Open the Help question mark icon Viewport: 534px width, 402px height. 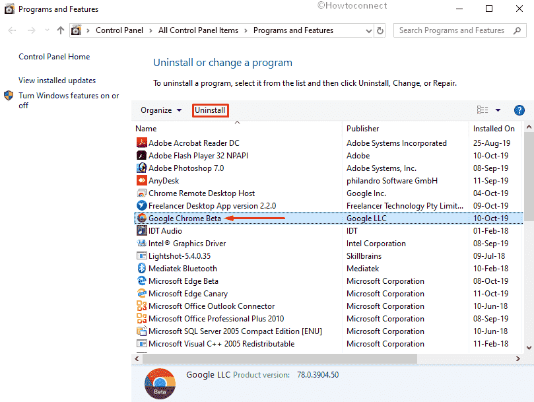pos(519,110)
